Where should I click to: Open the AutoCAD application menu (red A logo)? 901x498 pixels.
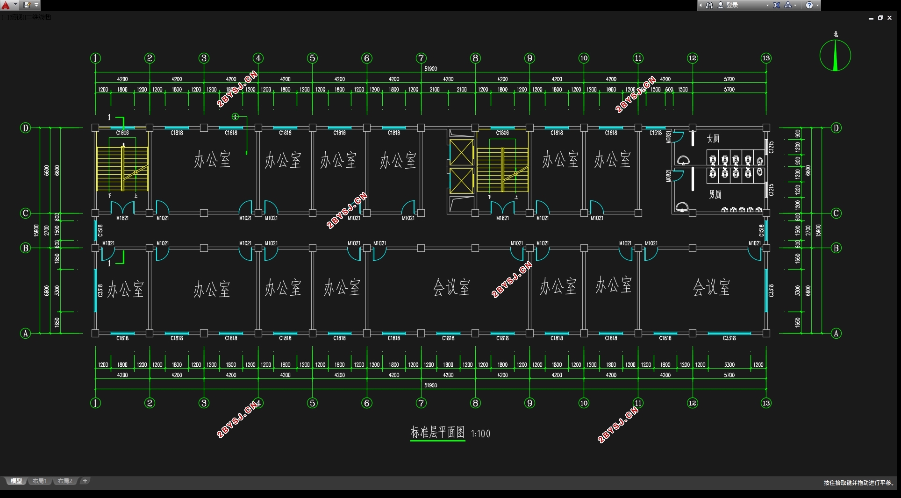click(6, 5)
